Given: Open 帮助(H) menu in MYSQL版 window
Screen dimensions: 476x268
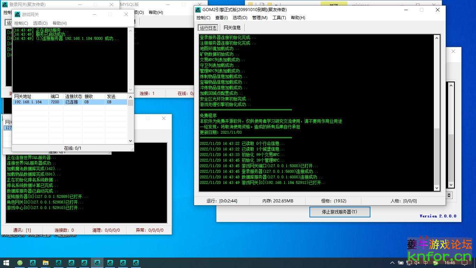Looking at the screenshot, I should [156, 12].
